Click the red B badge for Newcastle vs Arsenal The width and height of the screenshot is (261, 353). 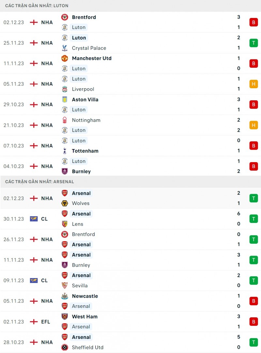click(253, 301)
